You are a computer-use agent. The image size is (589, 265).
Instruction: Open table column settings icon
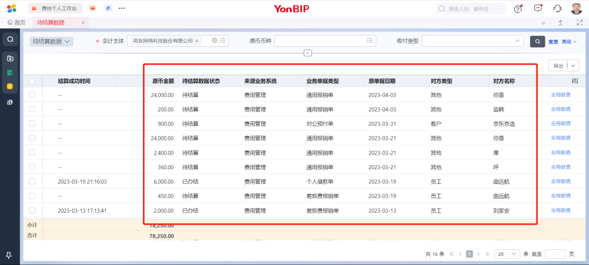(x=575, y=81)
